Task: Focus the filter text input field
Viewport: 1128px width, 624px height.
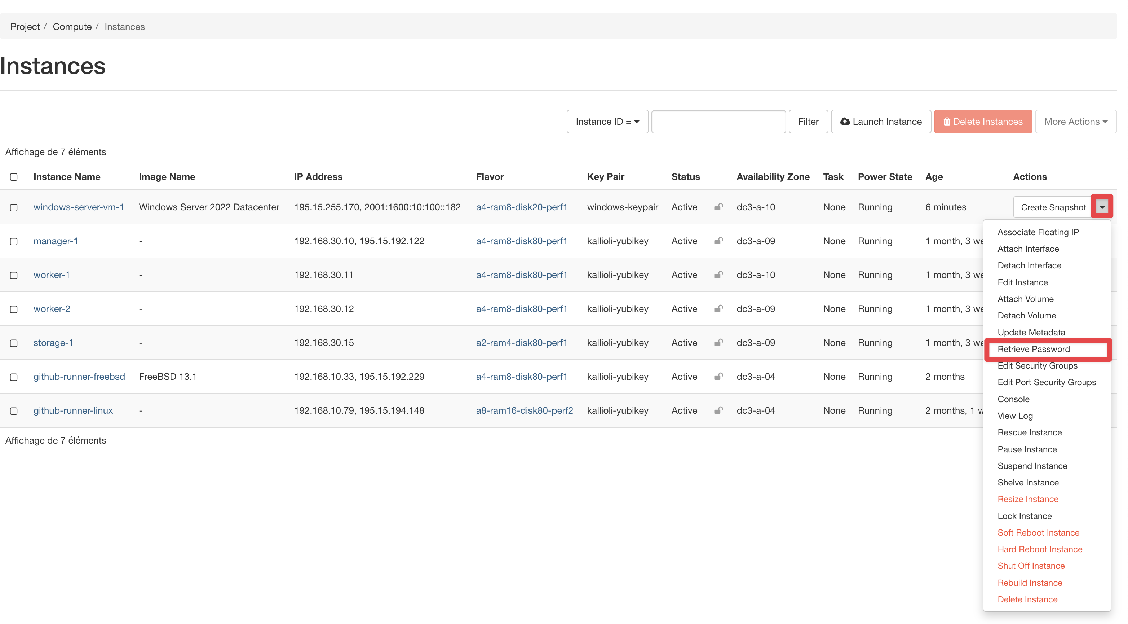Action: 718,122
